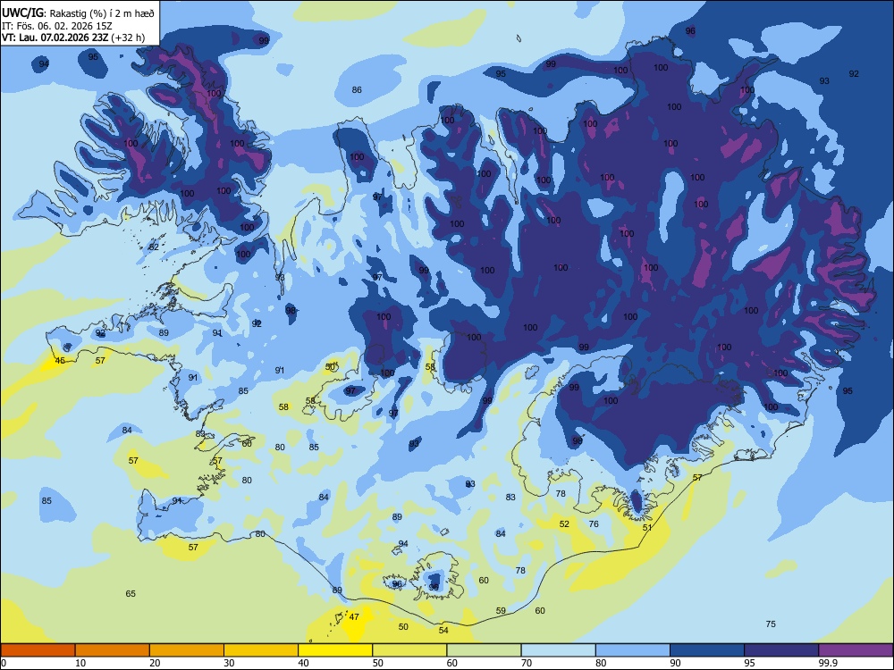Screen dimensions: 894x670
Task: Click the 95–99.9 navy legend swatch
Action: [x=781, y=650]
